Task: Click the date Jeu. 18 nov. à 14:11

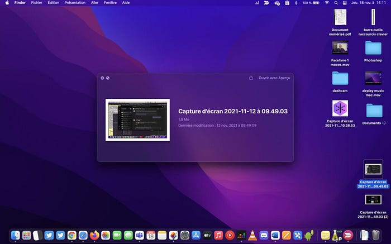Action: pyautogui.click(x=368, y=3)
